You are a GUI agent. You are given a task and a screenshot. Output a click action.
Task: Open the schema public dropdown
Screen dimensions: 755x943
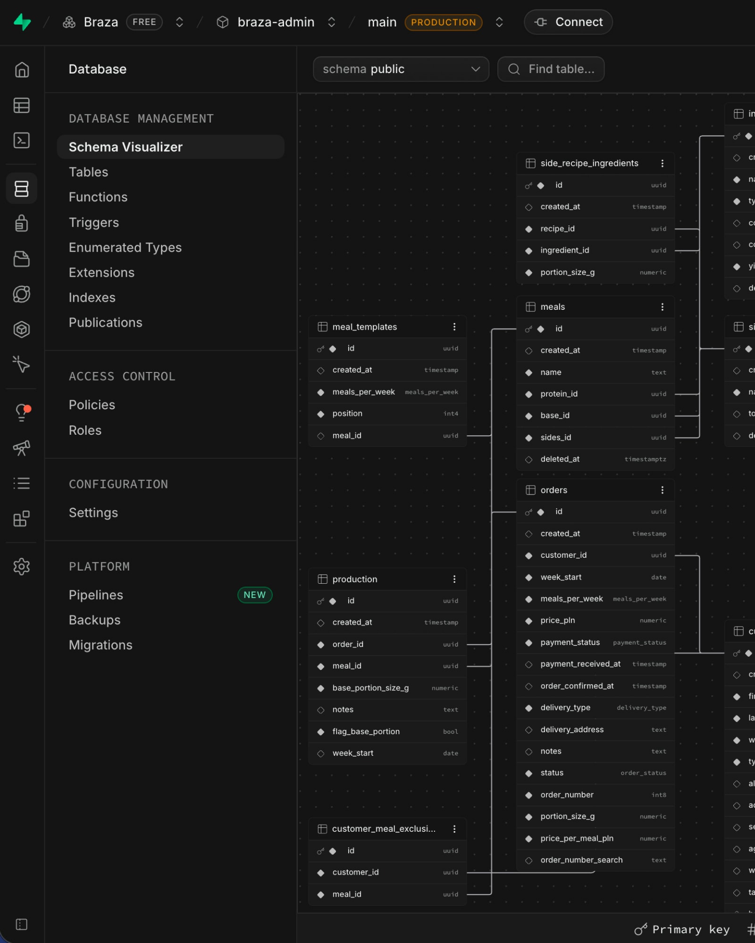coord(401,69)
